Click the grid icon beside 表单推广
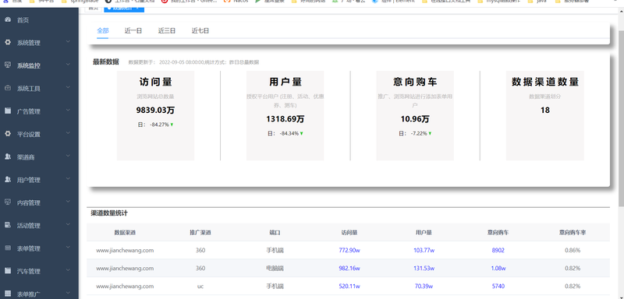 pos(8,294)
